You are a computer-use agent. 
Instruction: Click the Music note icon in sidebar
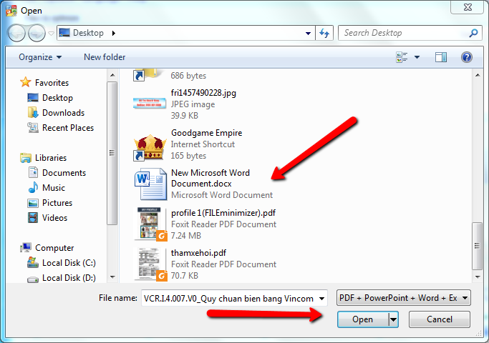point(33,188)
